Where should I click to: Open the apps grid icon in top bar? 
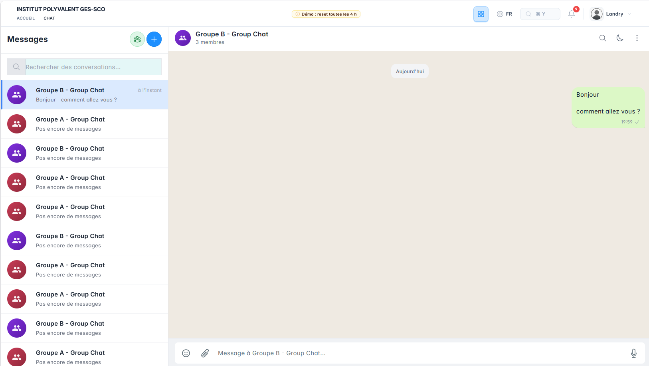tap(481, 14)
